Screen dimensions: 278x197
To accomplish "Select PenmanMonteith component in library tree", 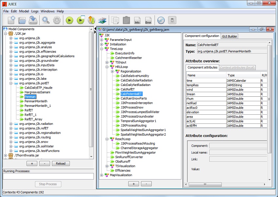I will [36, 101].
